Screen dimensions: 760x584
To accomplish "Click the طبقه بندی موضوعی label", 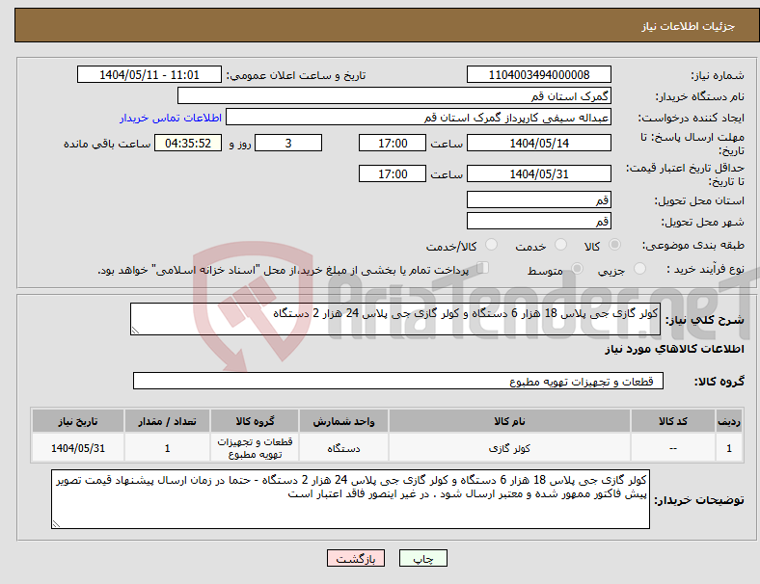I will point(693,245).
